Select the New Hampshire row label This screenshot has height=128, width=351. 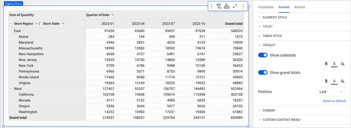[x=31, y=54]
